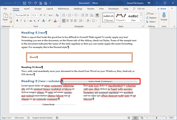Image resolution: width=177 pixels, height=120 pixels.
Task: Click the Save icon in title bar
Action: click(25, 3)
